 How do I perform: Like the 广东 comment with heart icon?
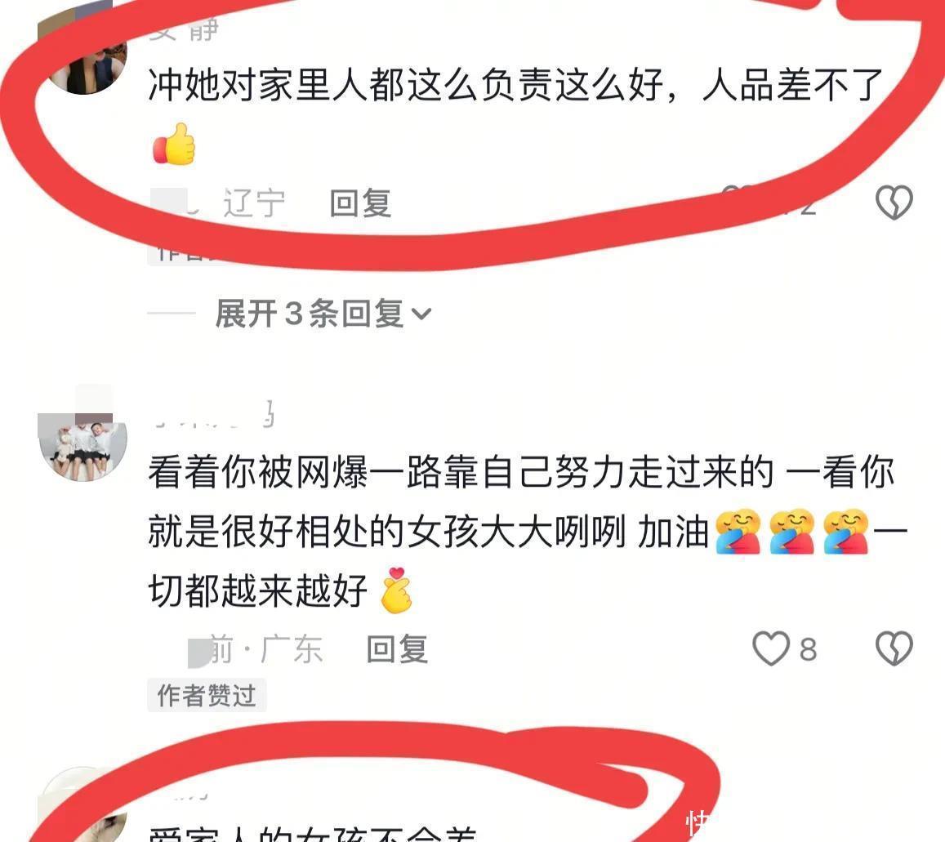click(x=771, y=648)
